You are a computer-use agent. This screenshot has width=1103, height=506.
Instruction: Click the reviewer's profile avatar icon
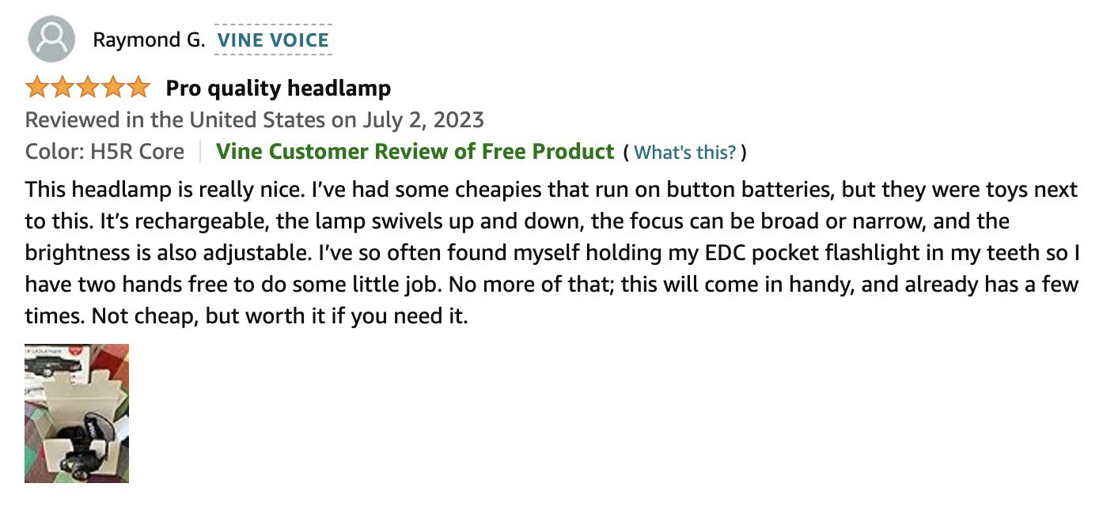[51, 39]
